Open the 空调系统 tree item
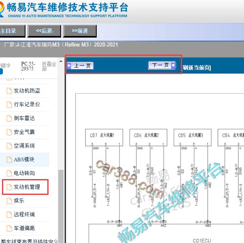 pyautogui.click(x=24, y=146)
